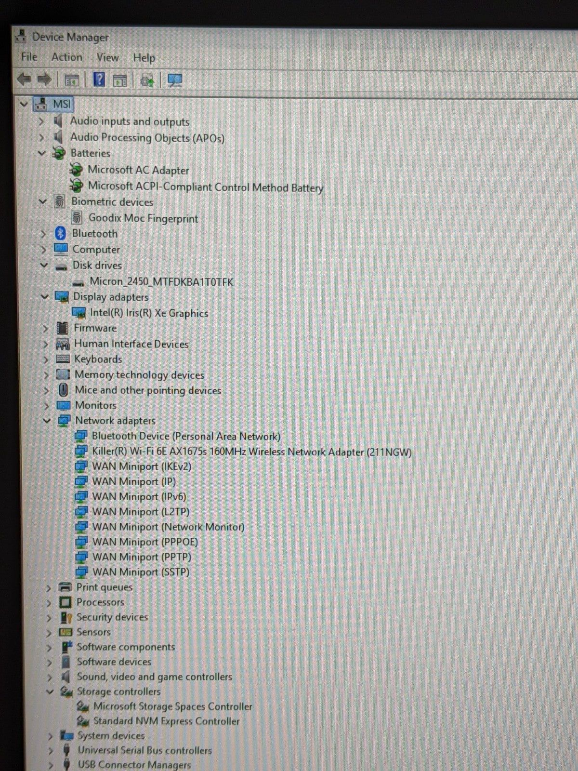Open the Action menu
Image resolution: width=578 pixels, height=771 pixels.
(66, 57)
